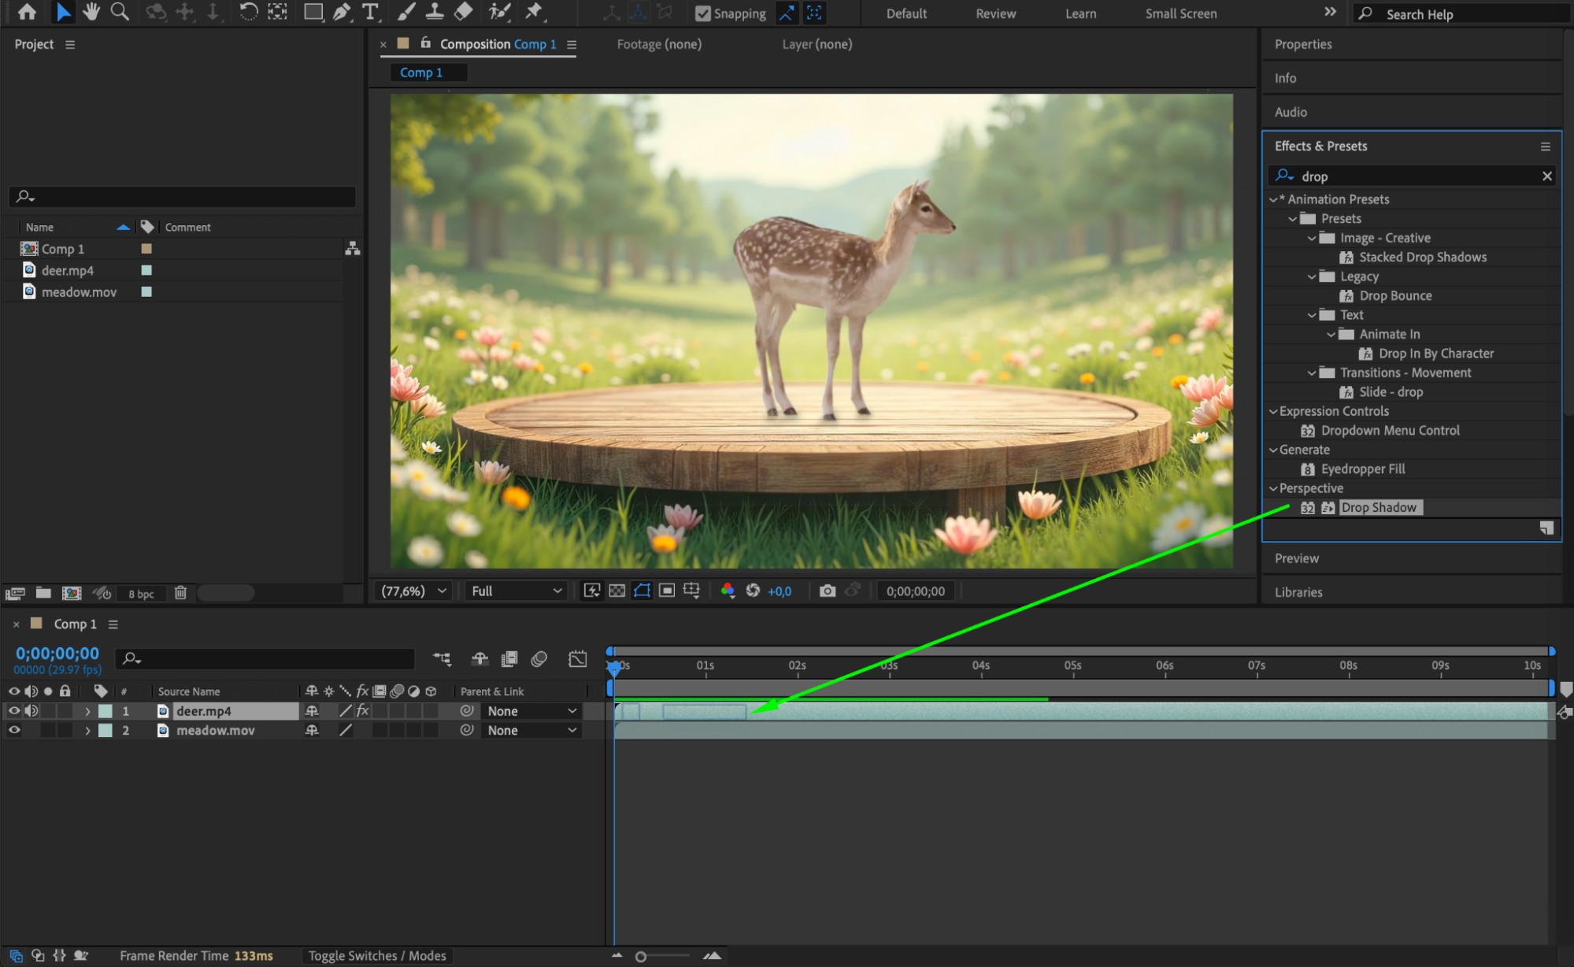Screen dimensions: 1574x967
Task: Select the Zoom tool in toolbar
Action: point(120,12)
